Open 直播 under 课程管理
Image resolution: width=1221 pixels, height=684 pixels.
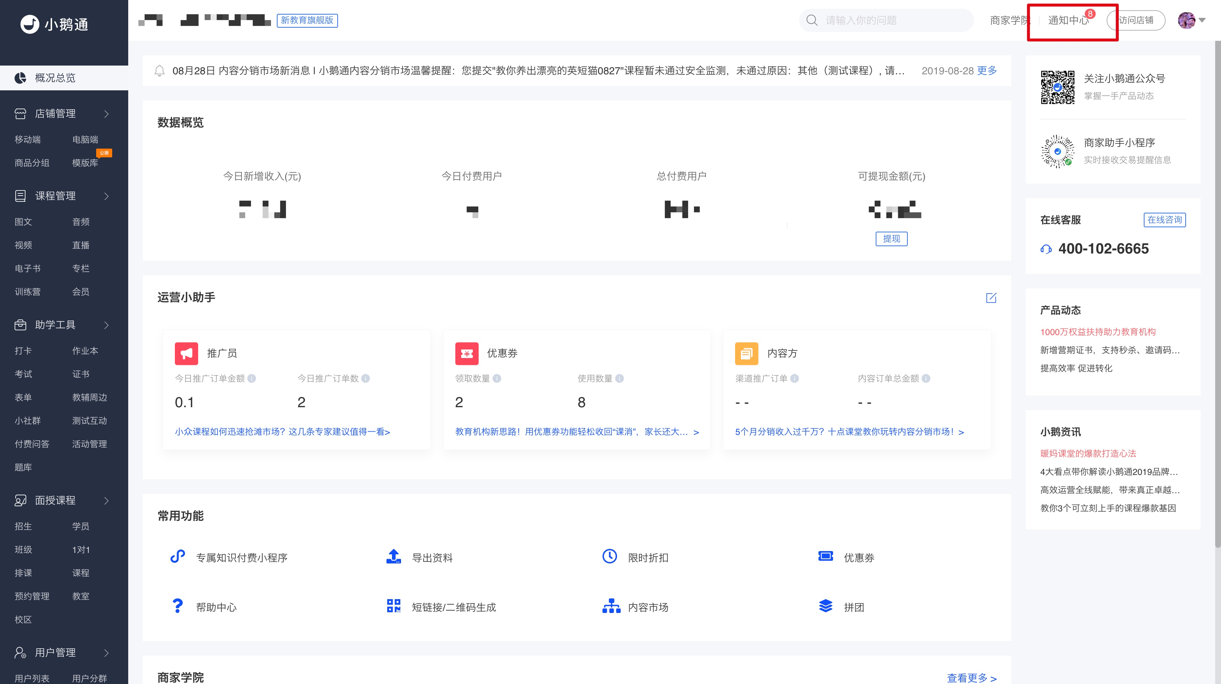tap(81, 245)
